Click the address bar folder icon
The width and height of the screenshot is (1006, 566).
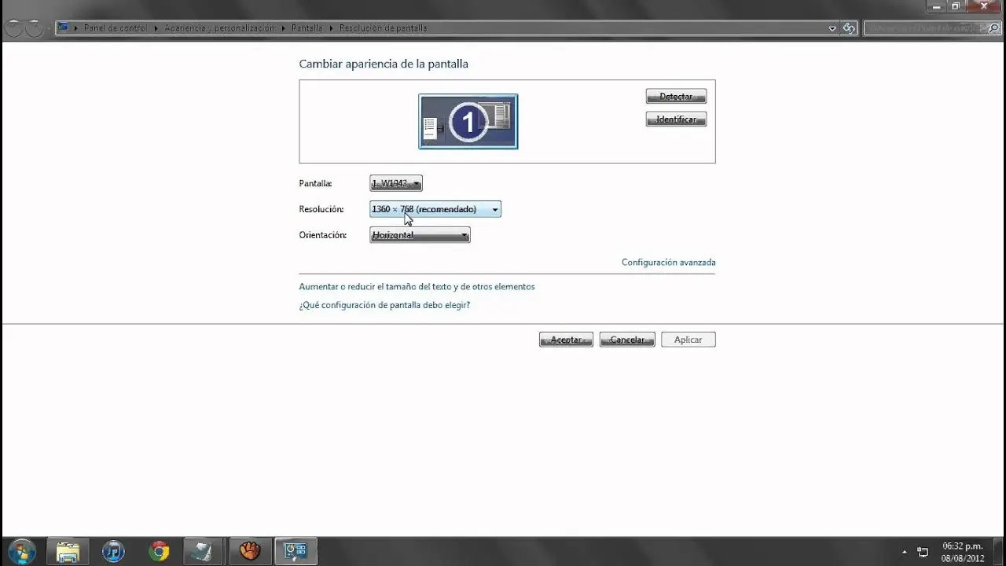pyautogui.click(x=63, y=28)
